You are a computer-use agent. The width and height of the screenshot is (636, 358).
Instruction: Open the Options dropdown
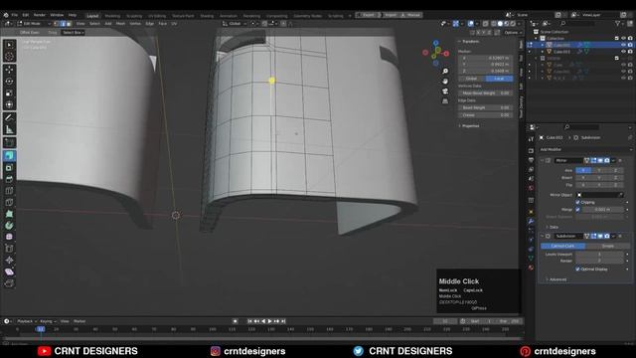tap(513, 33)
